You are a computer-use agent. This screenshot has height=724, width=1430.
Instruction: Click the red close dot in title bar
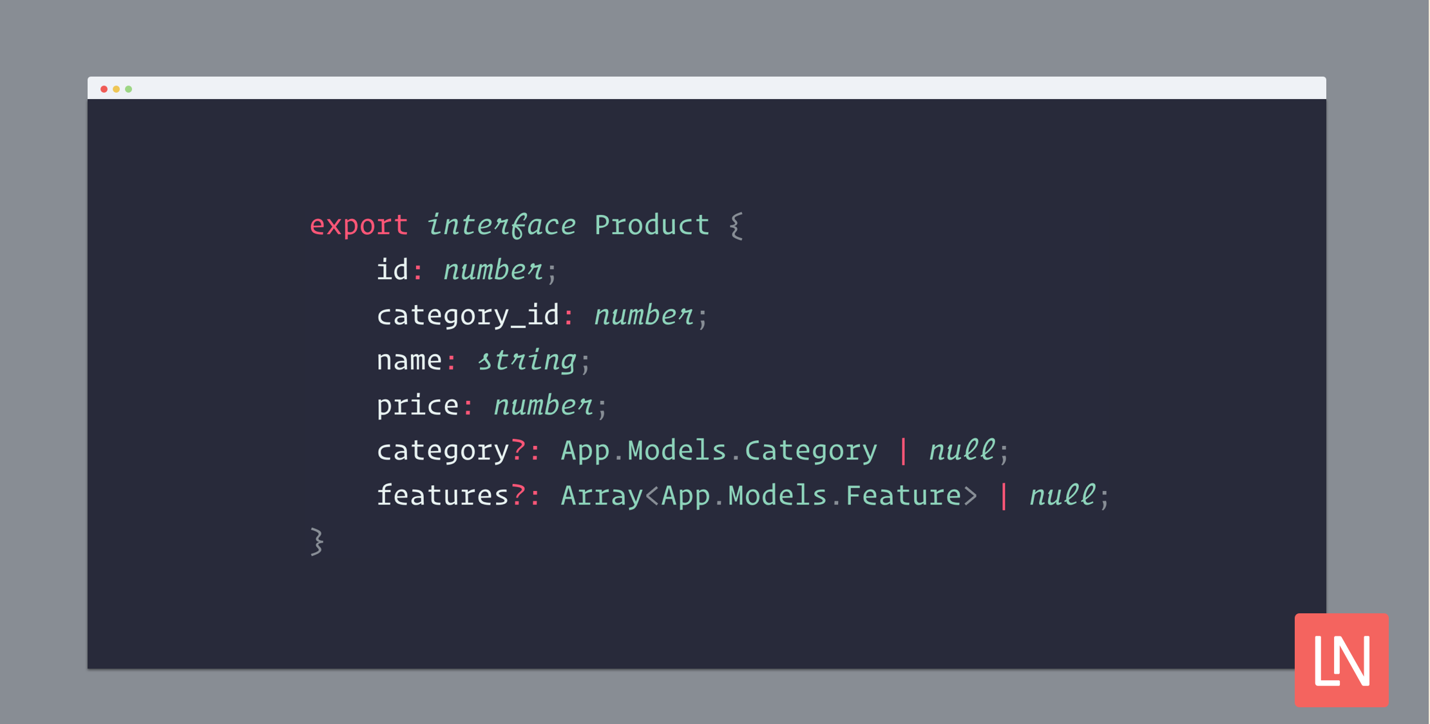(x=104, y=89)
